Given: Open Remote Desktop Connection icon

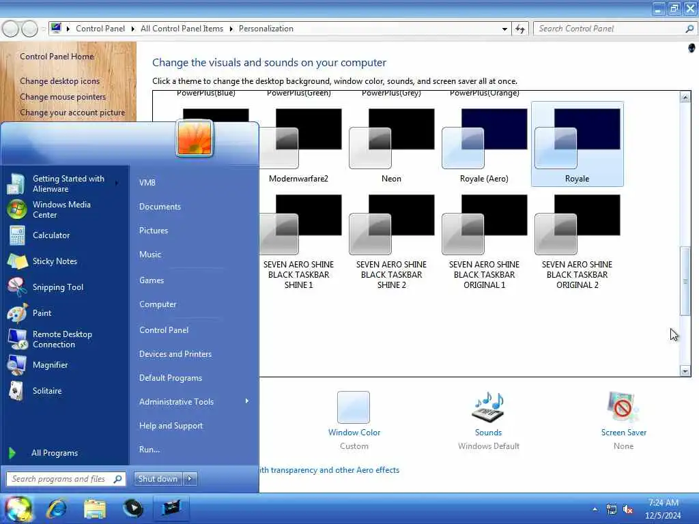Looking at the screenshot, I should (17, 339).
